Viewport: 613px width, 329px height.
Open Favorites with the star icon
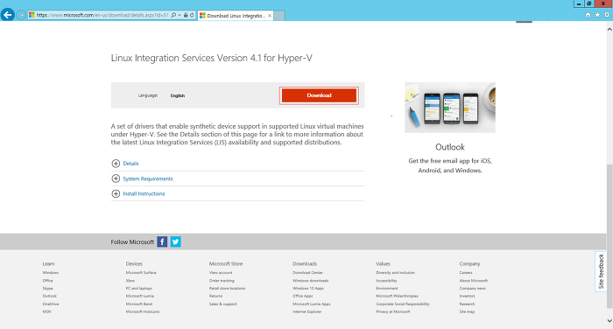597,15
